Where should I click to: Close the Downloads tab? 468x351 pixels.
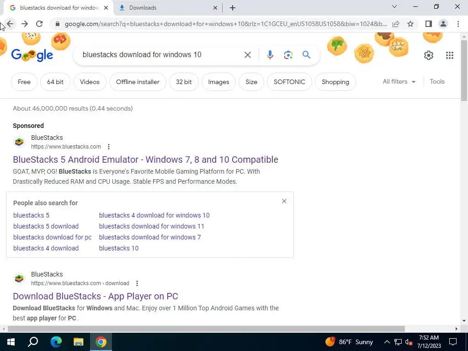(x=215, y=8)
